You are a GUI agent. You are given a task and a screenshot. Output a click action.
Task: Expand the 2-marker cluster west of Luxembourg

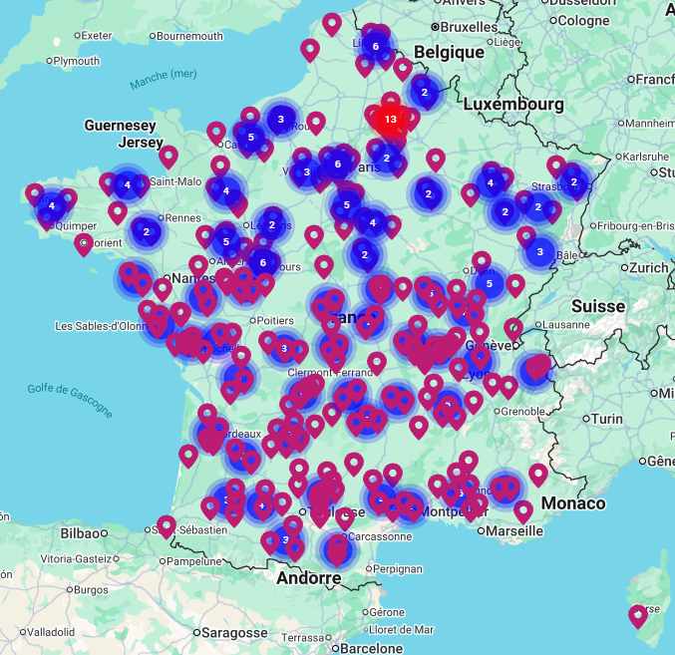[425, 92]
